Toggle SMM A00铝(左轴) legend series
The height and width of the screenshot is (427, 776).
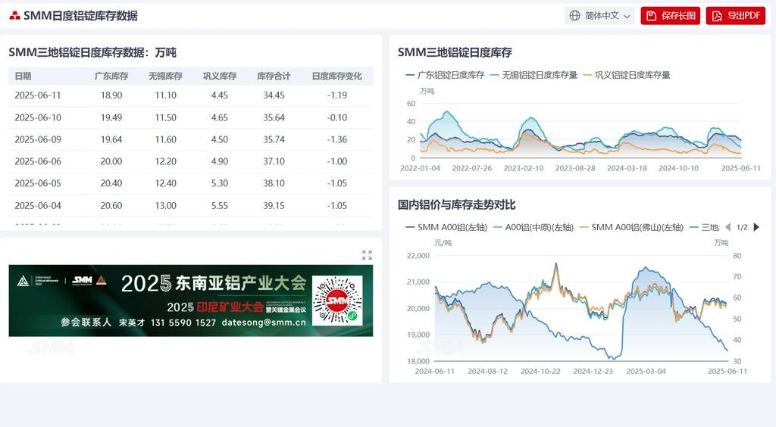[446, 227]
